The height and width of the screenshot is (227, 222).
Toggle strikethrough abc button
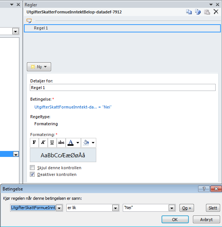[x=61, y=143]
